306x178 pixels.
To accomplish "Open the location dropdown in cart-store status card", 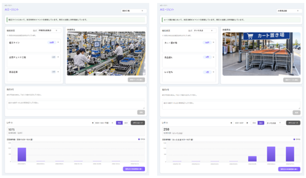I will pos(204,30).
